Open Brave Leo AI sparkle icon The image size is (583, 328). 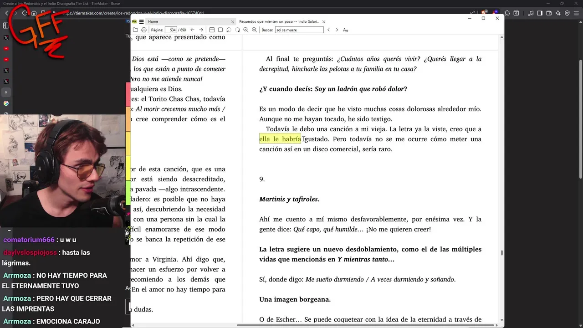[558, 13]
